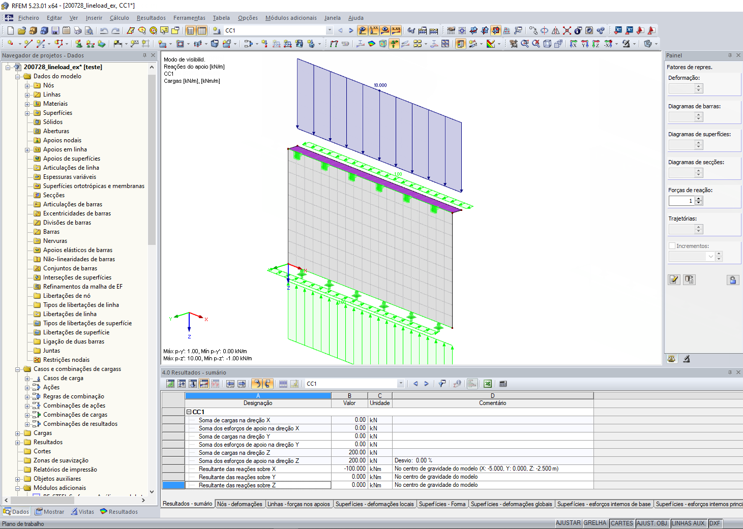
Task: Click the New file icon
Action: tap(10, 30)
